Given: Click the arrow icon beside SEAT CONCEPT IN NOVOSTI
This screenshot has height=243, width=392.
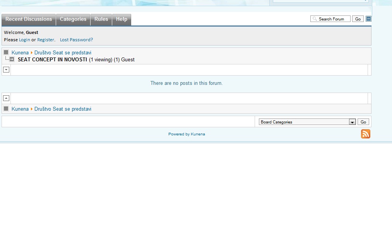Looking at the screenshot, I should point(12,59).
